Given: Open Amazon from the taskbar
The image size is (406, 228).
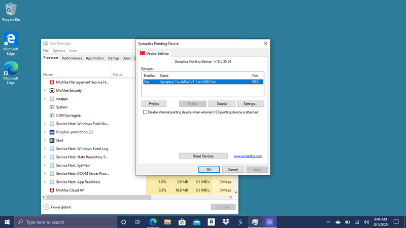Looking at the screenshot, I should pyautogui.click(x=211, y=222).
